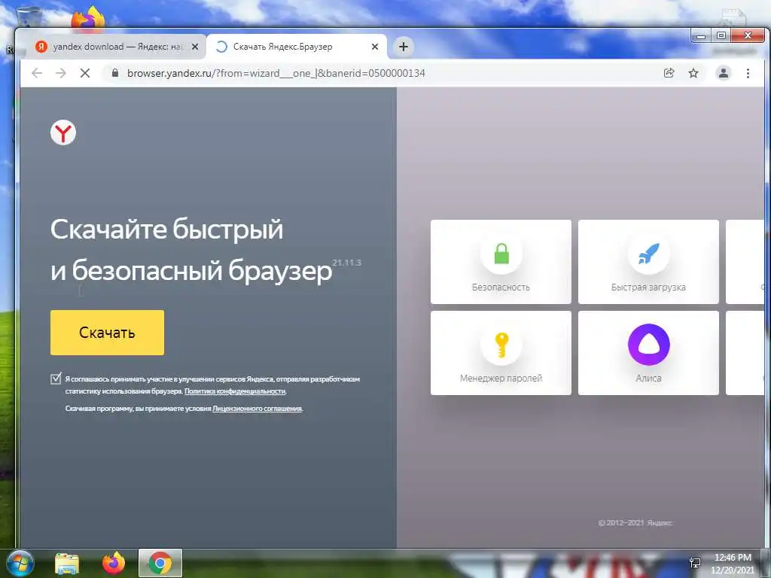Minimize the Chrome window
771x578 pixels.
pos(701,35)
